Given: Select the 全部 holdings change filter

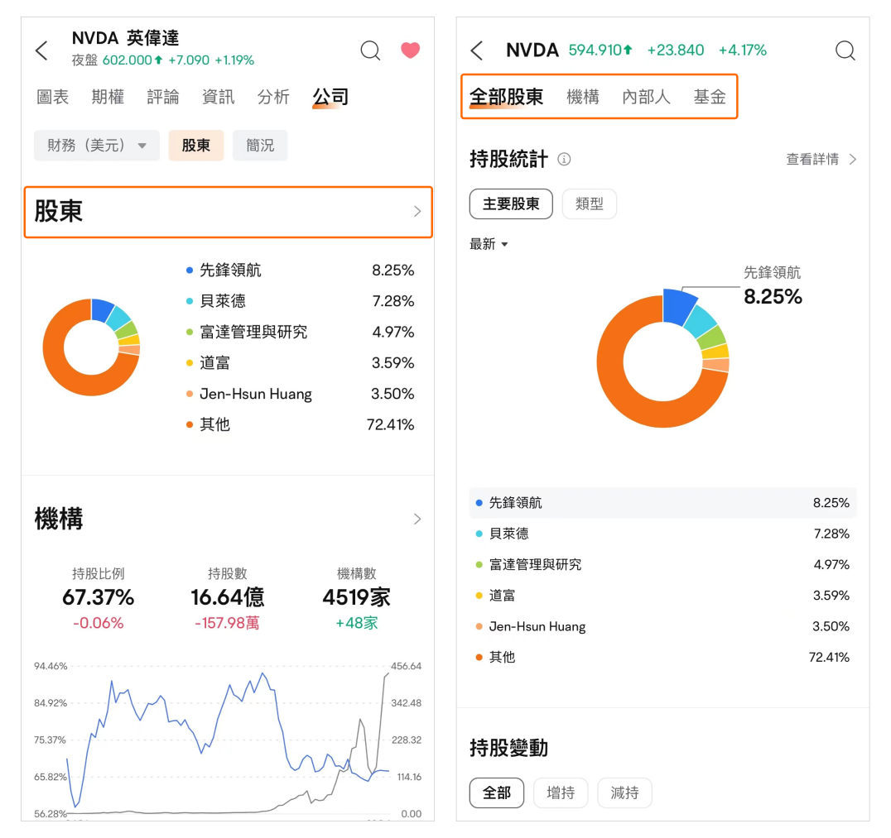Looking at the screenshot, I should [497, 793].
